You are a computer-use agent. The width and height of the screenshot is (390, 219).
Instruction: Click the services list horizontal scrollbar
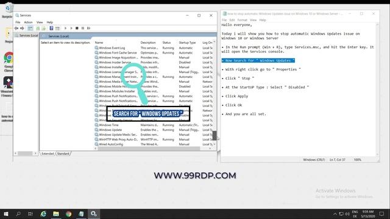149,148
